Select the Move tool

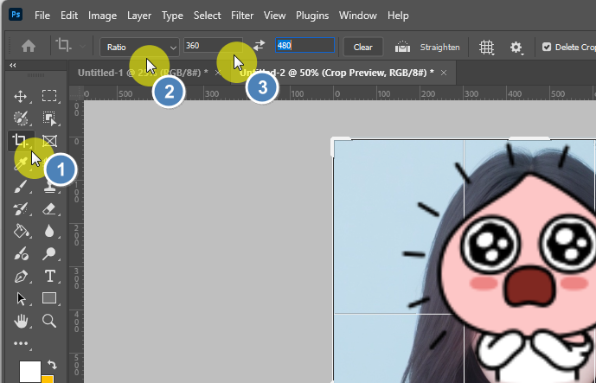20,96
